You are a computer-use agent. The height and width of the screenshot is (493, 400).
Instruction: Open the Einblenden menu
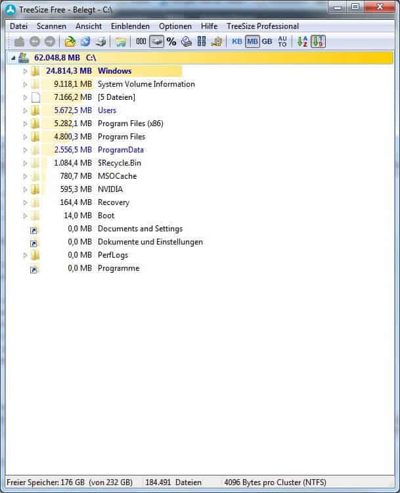click(130, 26)
